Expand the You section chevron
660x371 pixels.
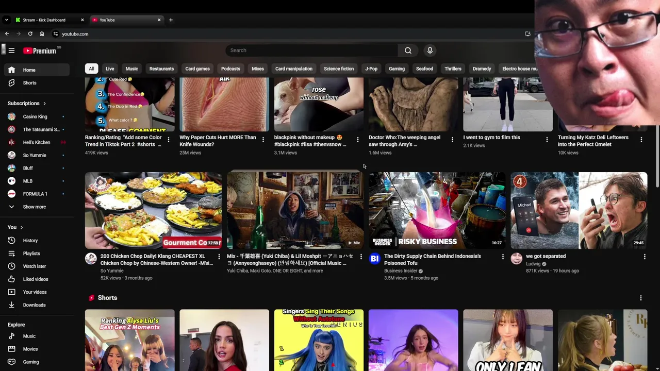22,227
